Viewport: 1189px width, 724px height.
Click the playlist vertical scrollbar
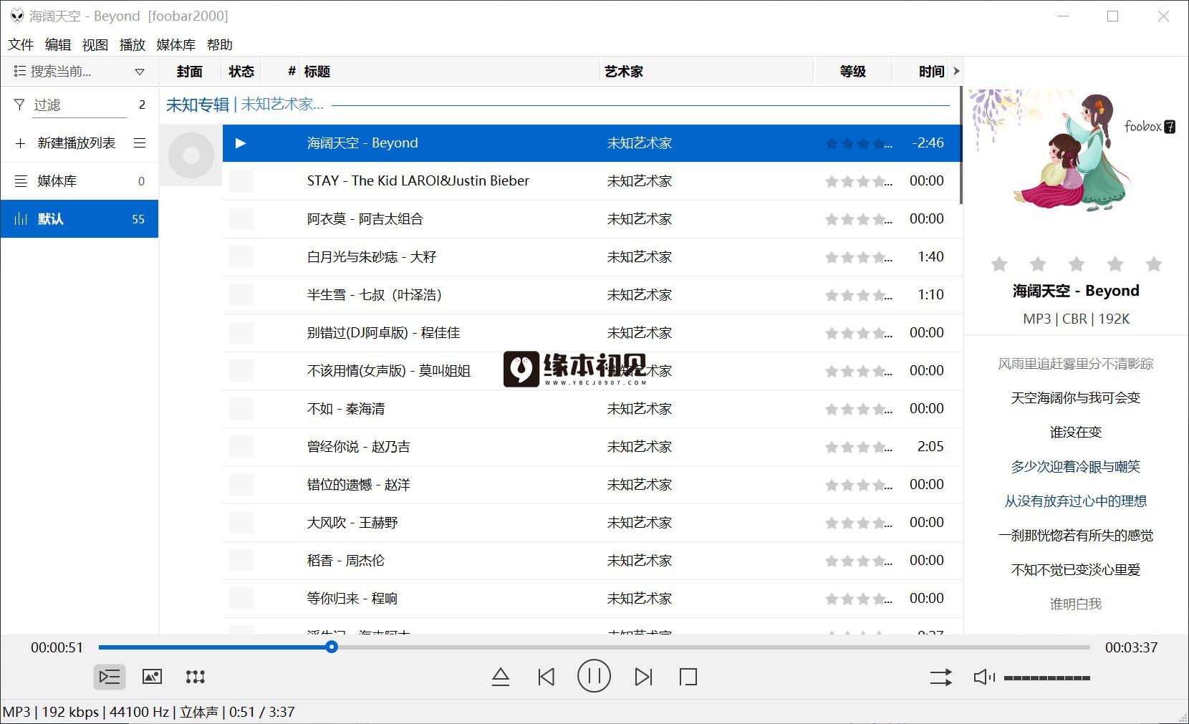tap(960, 145)
